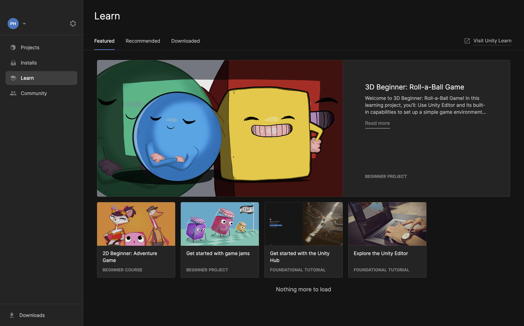Image resolution: width=524 pixels, height=326 pixels.
Task: Open Get started with game jams card
Action: [220, 240]
